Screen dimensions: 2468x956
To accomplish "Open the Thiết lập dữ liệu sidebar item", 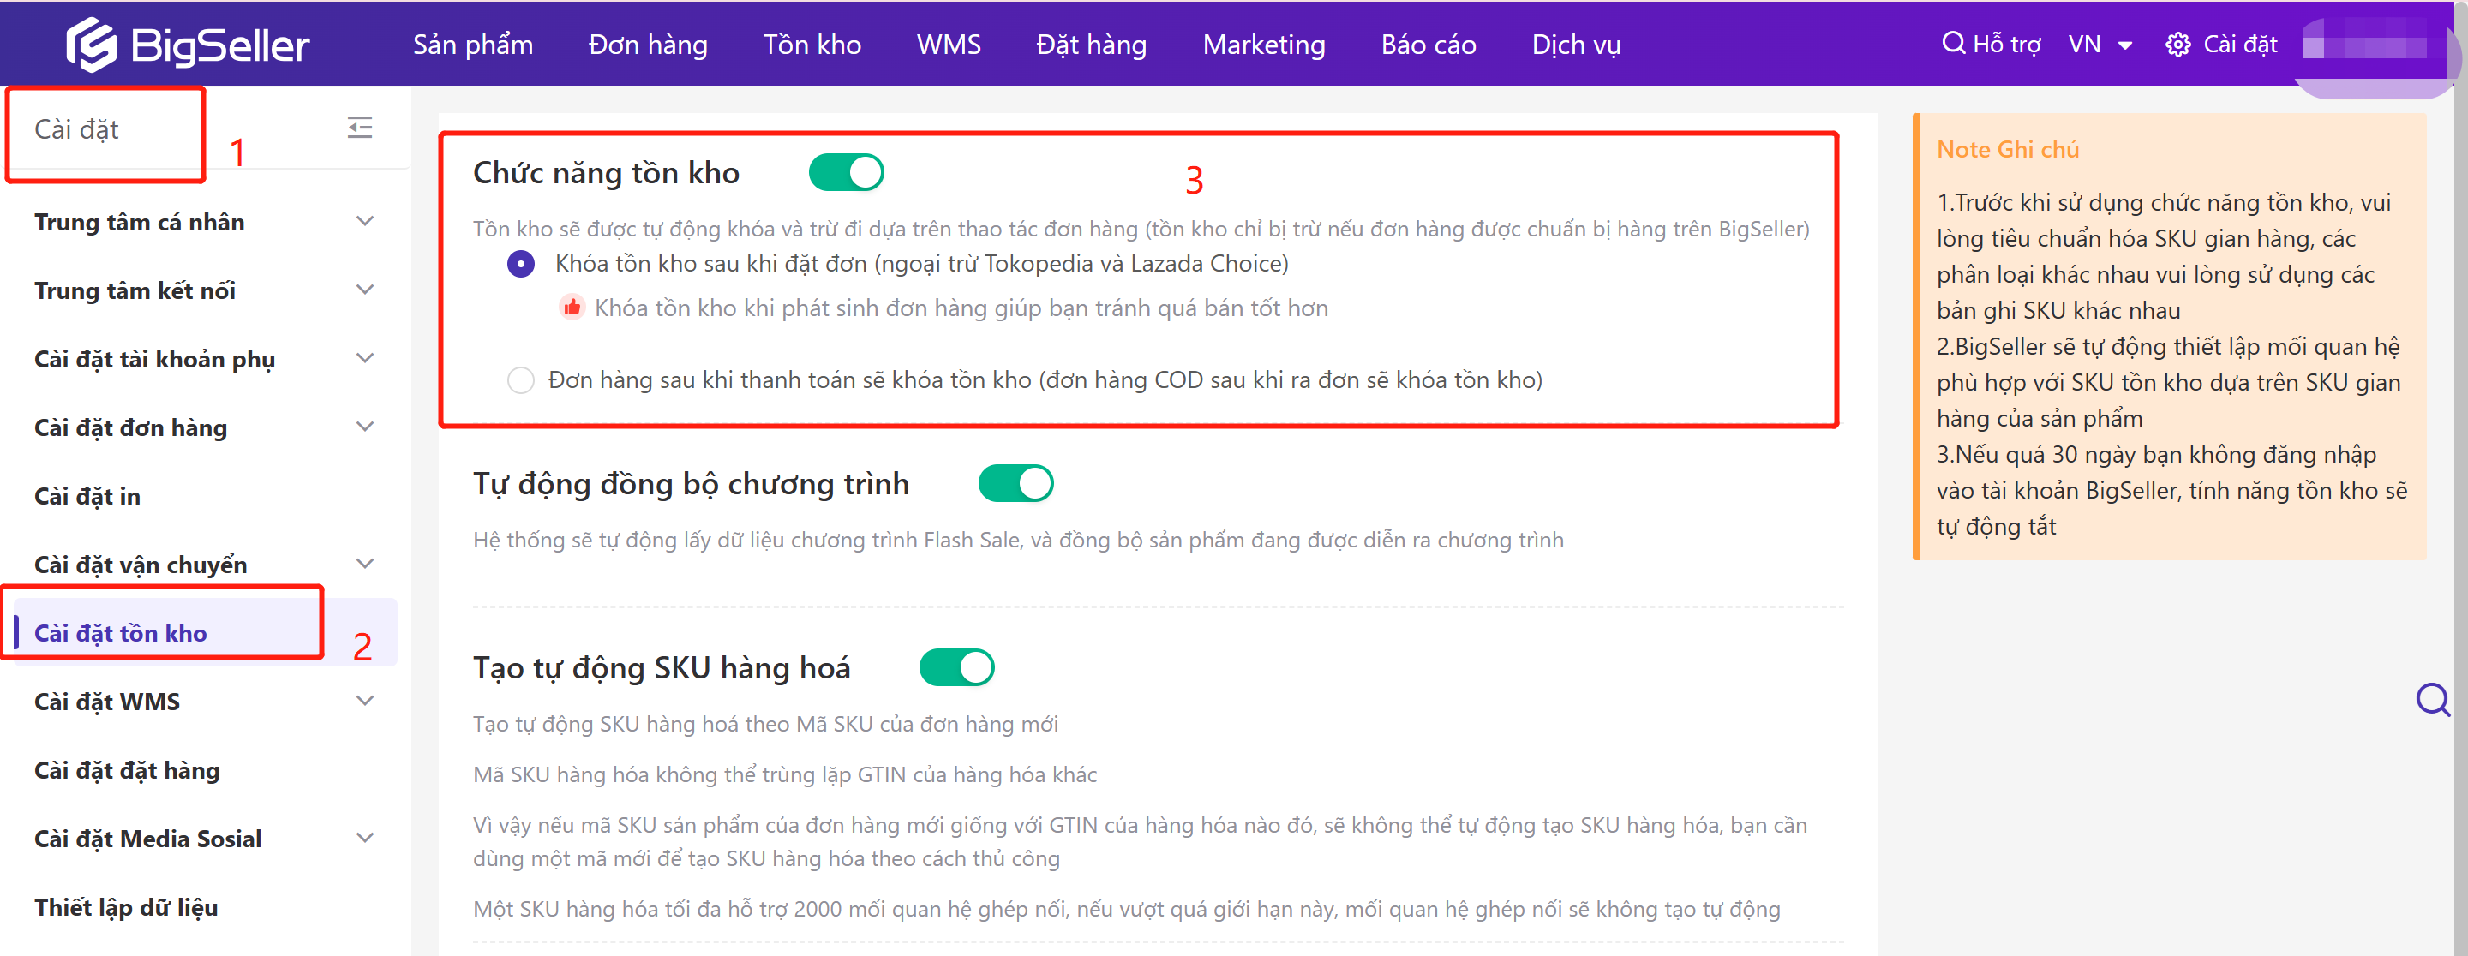I will point(125,907).
